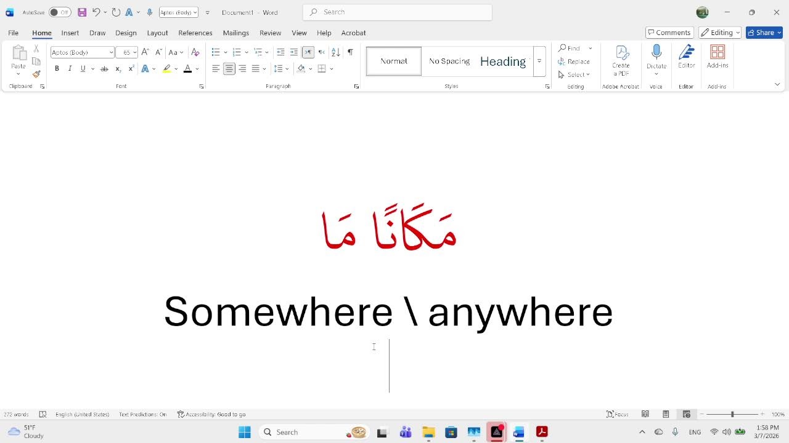Align text to the left
789x443 pixels.
point(216,69)
